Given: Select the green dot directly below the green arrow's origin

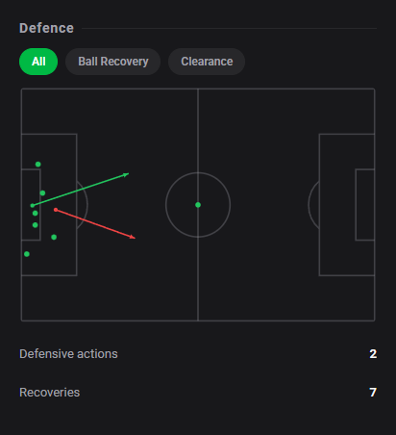Looking at the screenshot, I should tap(36, 214).
